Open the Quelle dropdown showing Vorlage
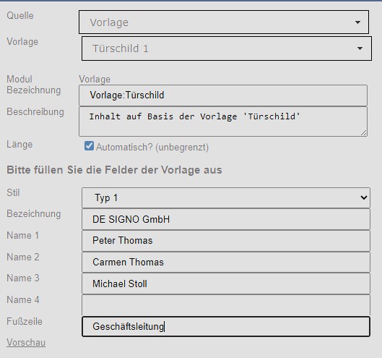The image size is (382, 358). (224, 22)
